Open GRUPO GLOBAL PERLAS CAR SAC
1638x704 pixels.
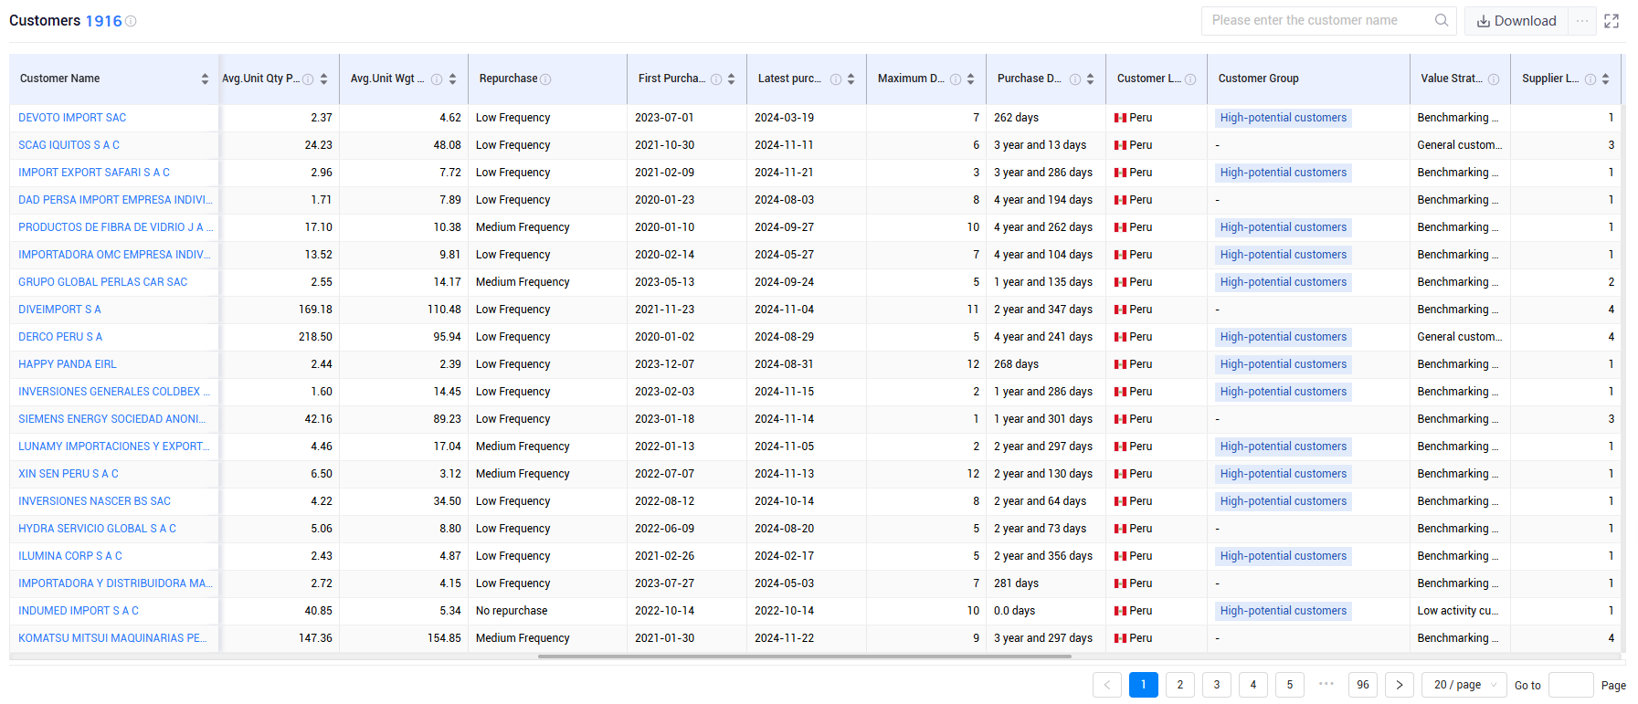[102, 282]
